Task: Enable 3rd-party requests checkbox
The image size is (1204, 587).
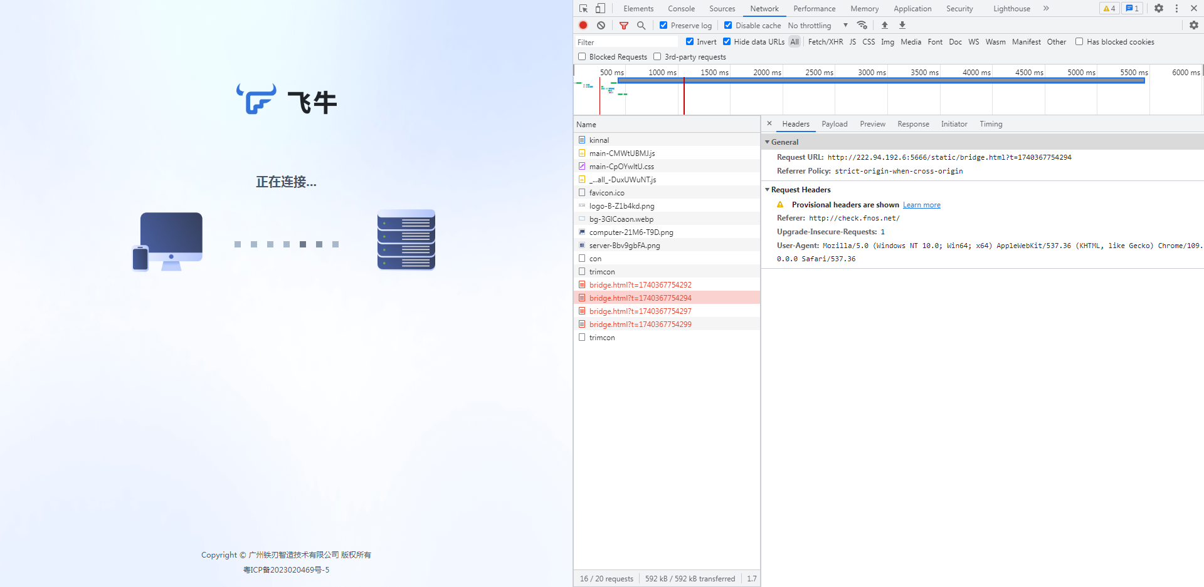Action: 657,56
